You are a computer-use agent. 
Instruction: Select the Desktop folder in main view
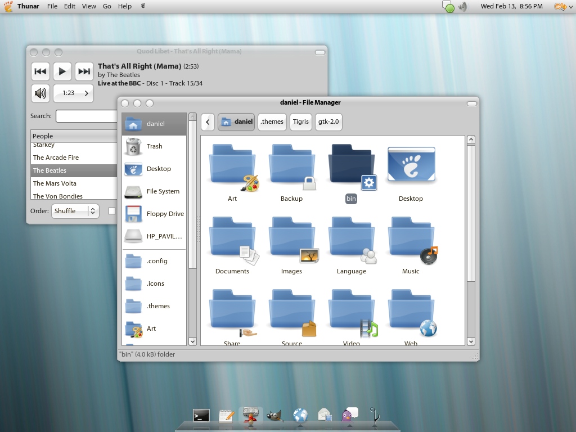(411, 165)
